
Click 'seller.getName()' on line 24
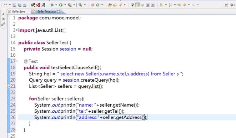(118, 105)
